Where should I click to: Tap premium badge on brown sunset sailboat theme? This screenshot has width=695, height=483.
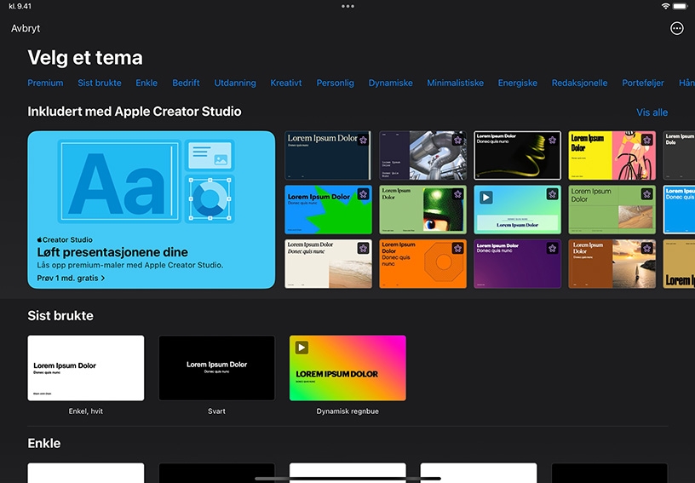[x=646, y=248]
